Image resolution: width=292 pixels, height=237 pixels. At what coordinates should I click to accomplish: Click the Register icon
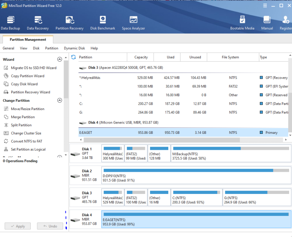286,20
